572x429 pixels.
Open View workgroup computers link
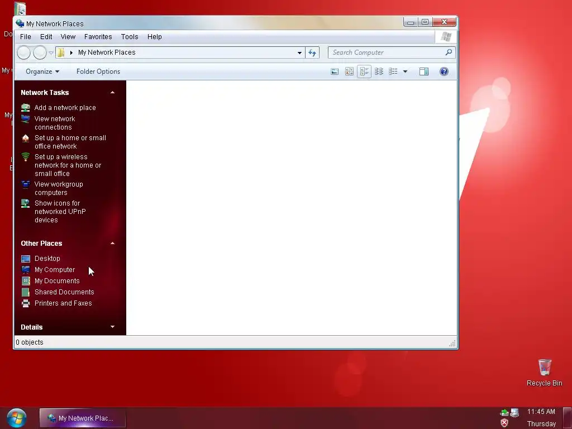pos(58,188)
